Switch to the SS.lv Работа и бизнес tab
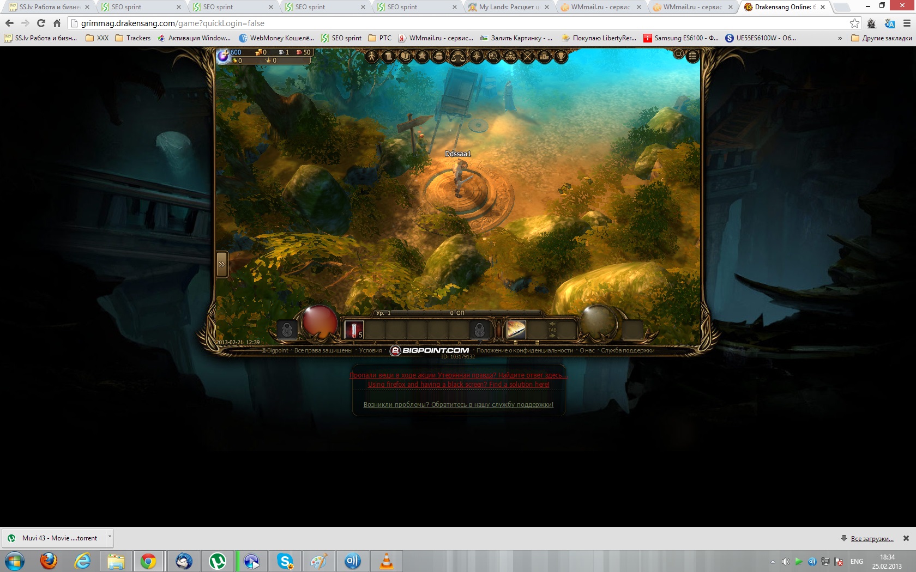This screenshot has width=916, height=572. tap(49, 7)
